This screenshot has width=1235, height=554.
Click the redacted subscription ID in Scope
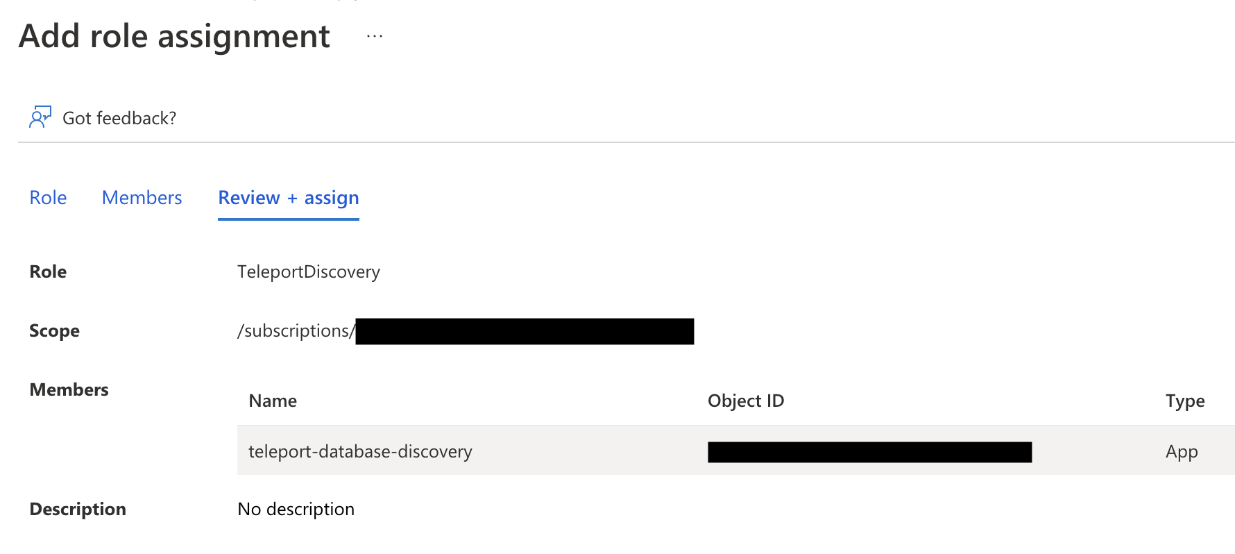pos(525,331)
